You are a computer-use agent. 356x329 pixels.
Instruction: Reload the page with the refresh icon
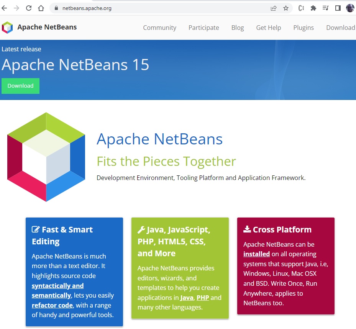[29, 8]
